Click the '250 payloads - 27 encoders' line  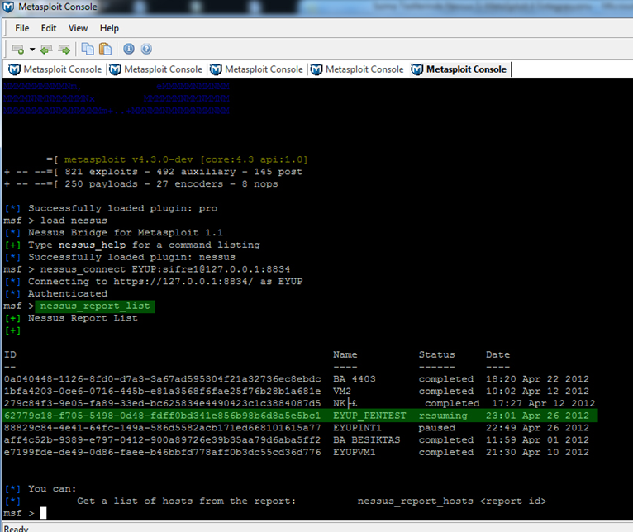(x=140, y=183)
